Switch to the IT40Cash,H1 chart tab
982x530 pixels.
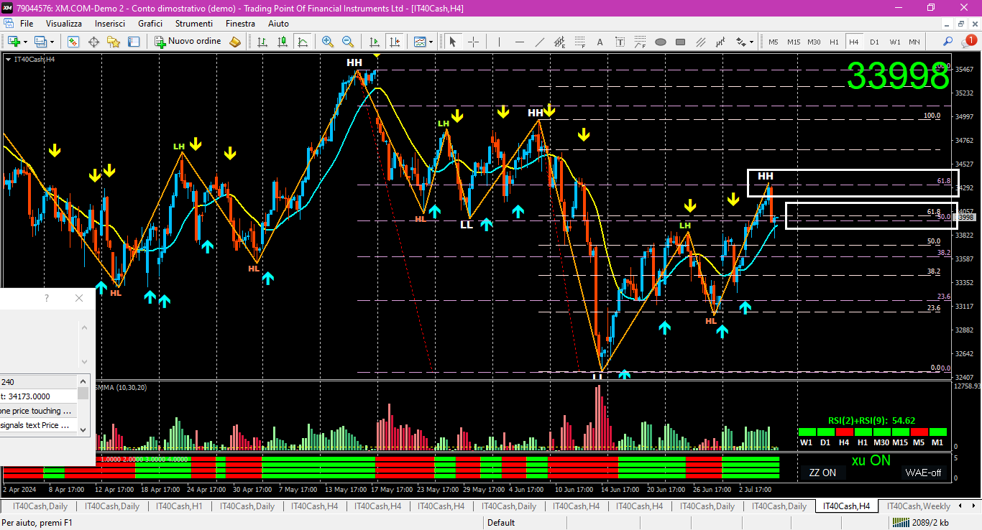pos(179,506)
